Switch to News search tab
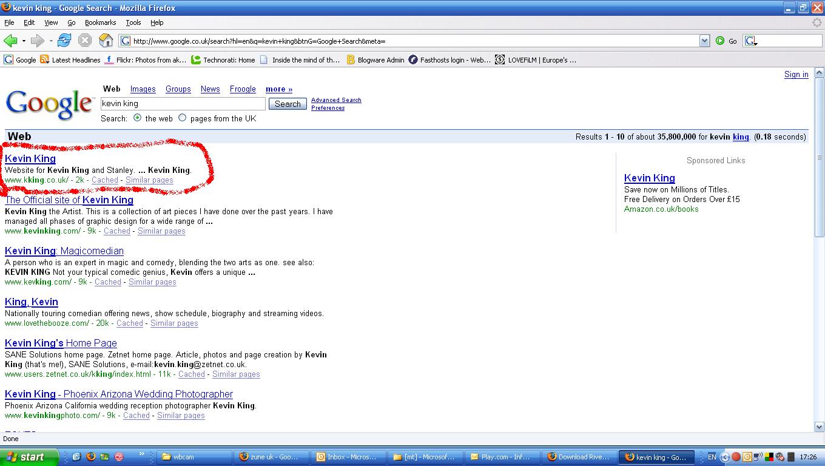This screenshot has height=466, width=825. (x=210, y=89)
